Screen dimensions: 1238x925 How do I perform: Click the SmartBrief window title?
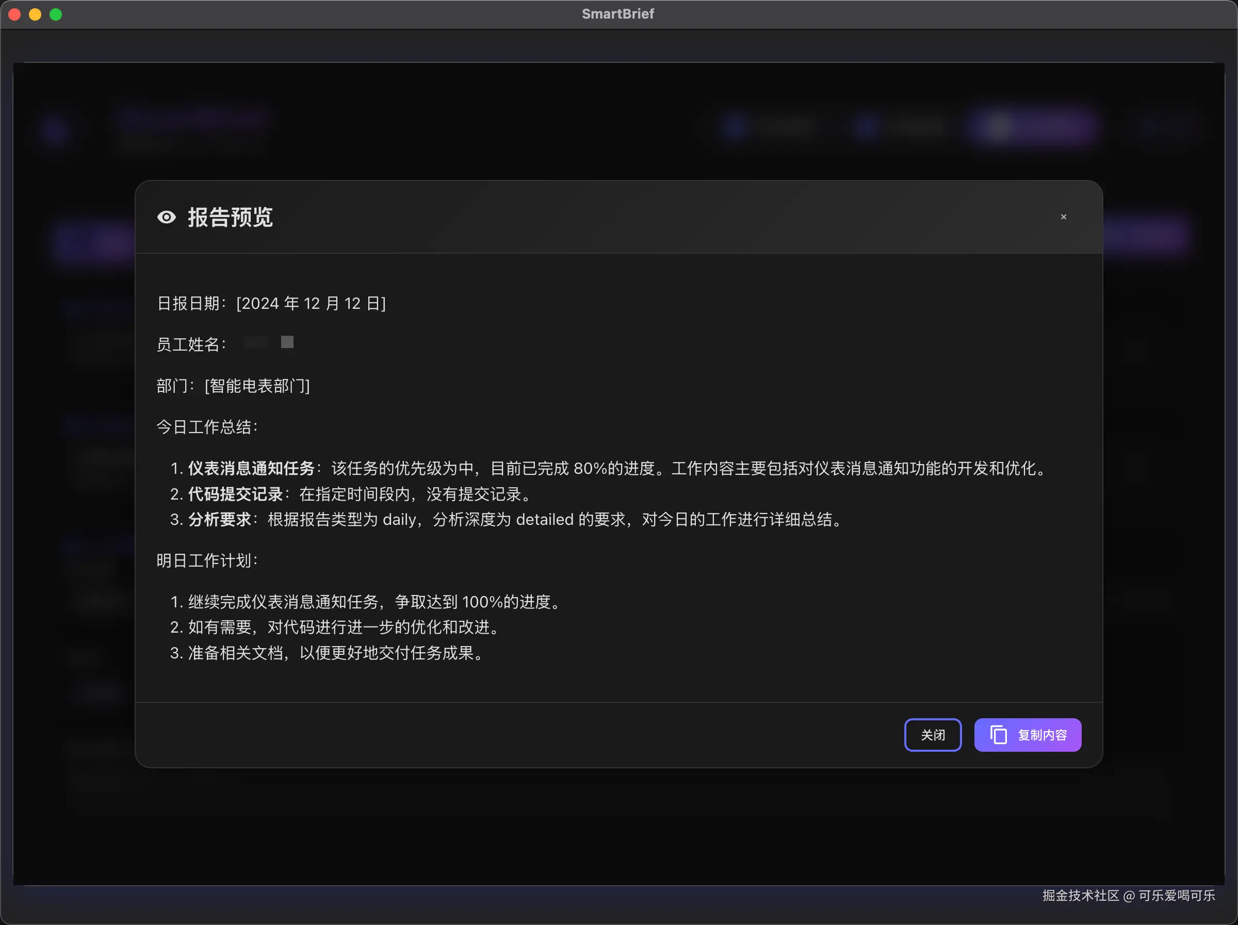pyautogui.click(x=618, y=14)
